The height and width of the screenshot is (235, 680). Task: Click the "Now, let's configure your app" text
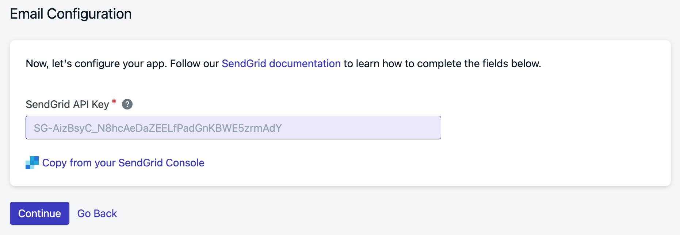[96, 63]
